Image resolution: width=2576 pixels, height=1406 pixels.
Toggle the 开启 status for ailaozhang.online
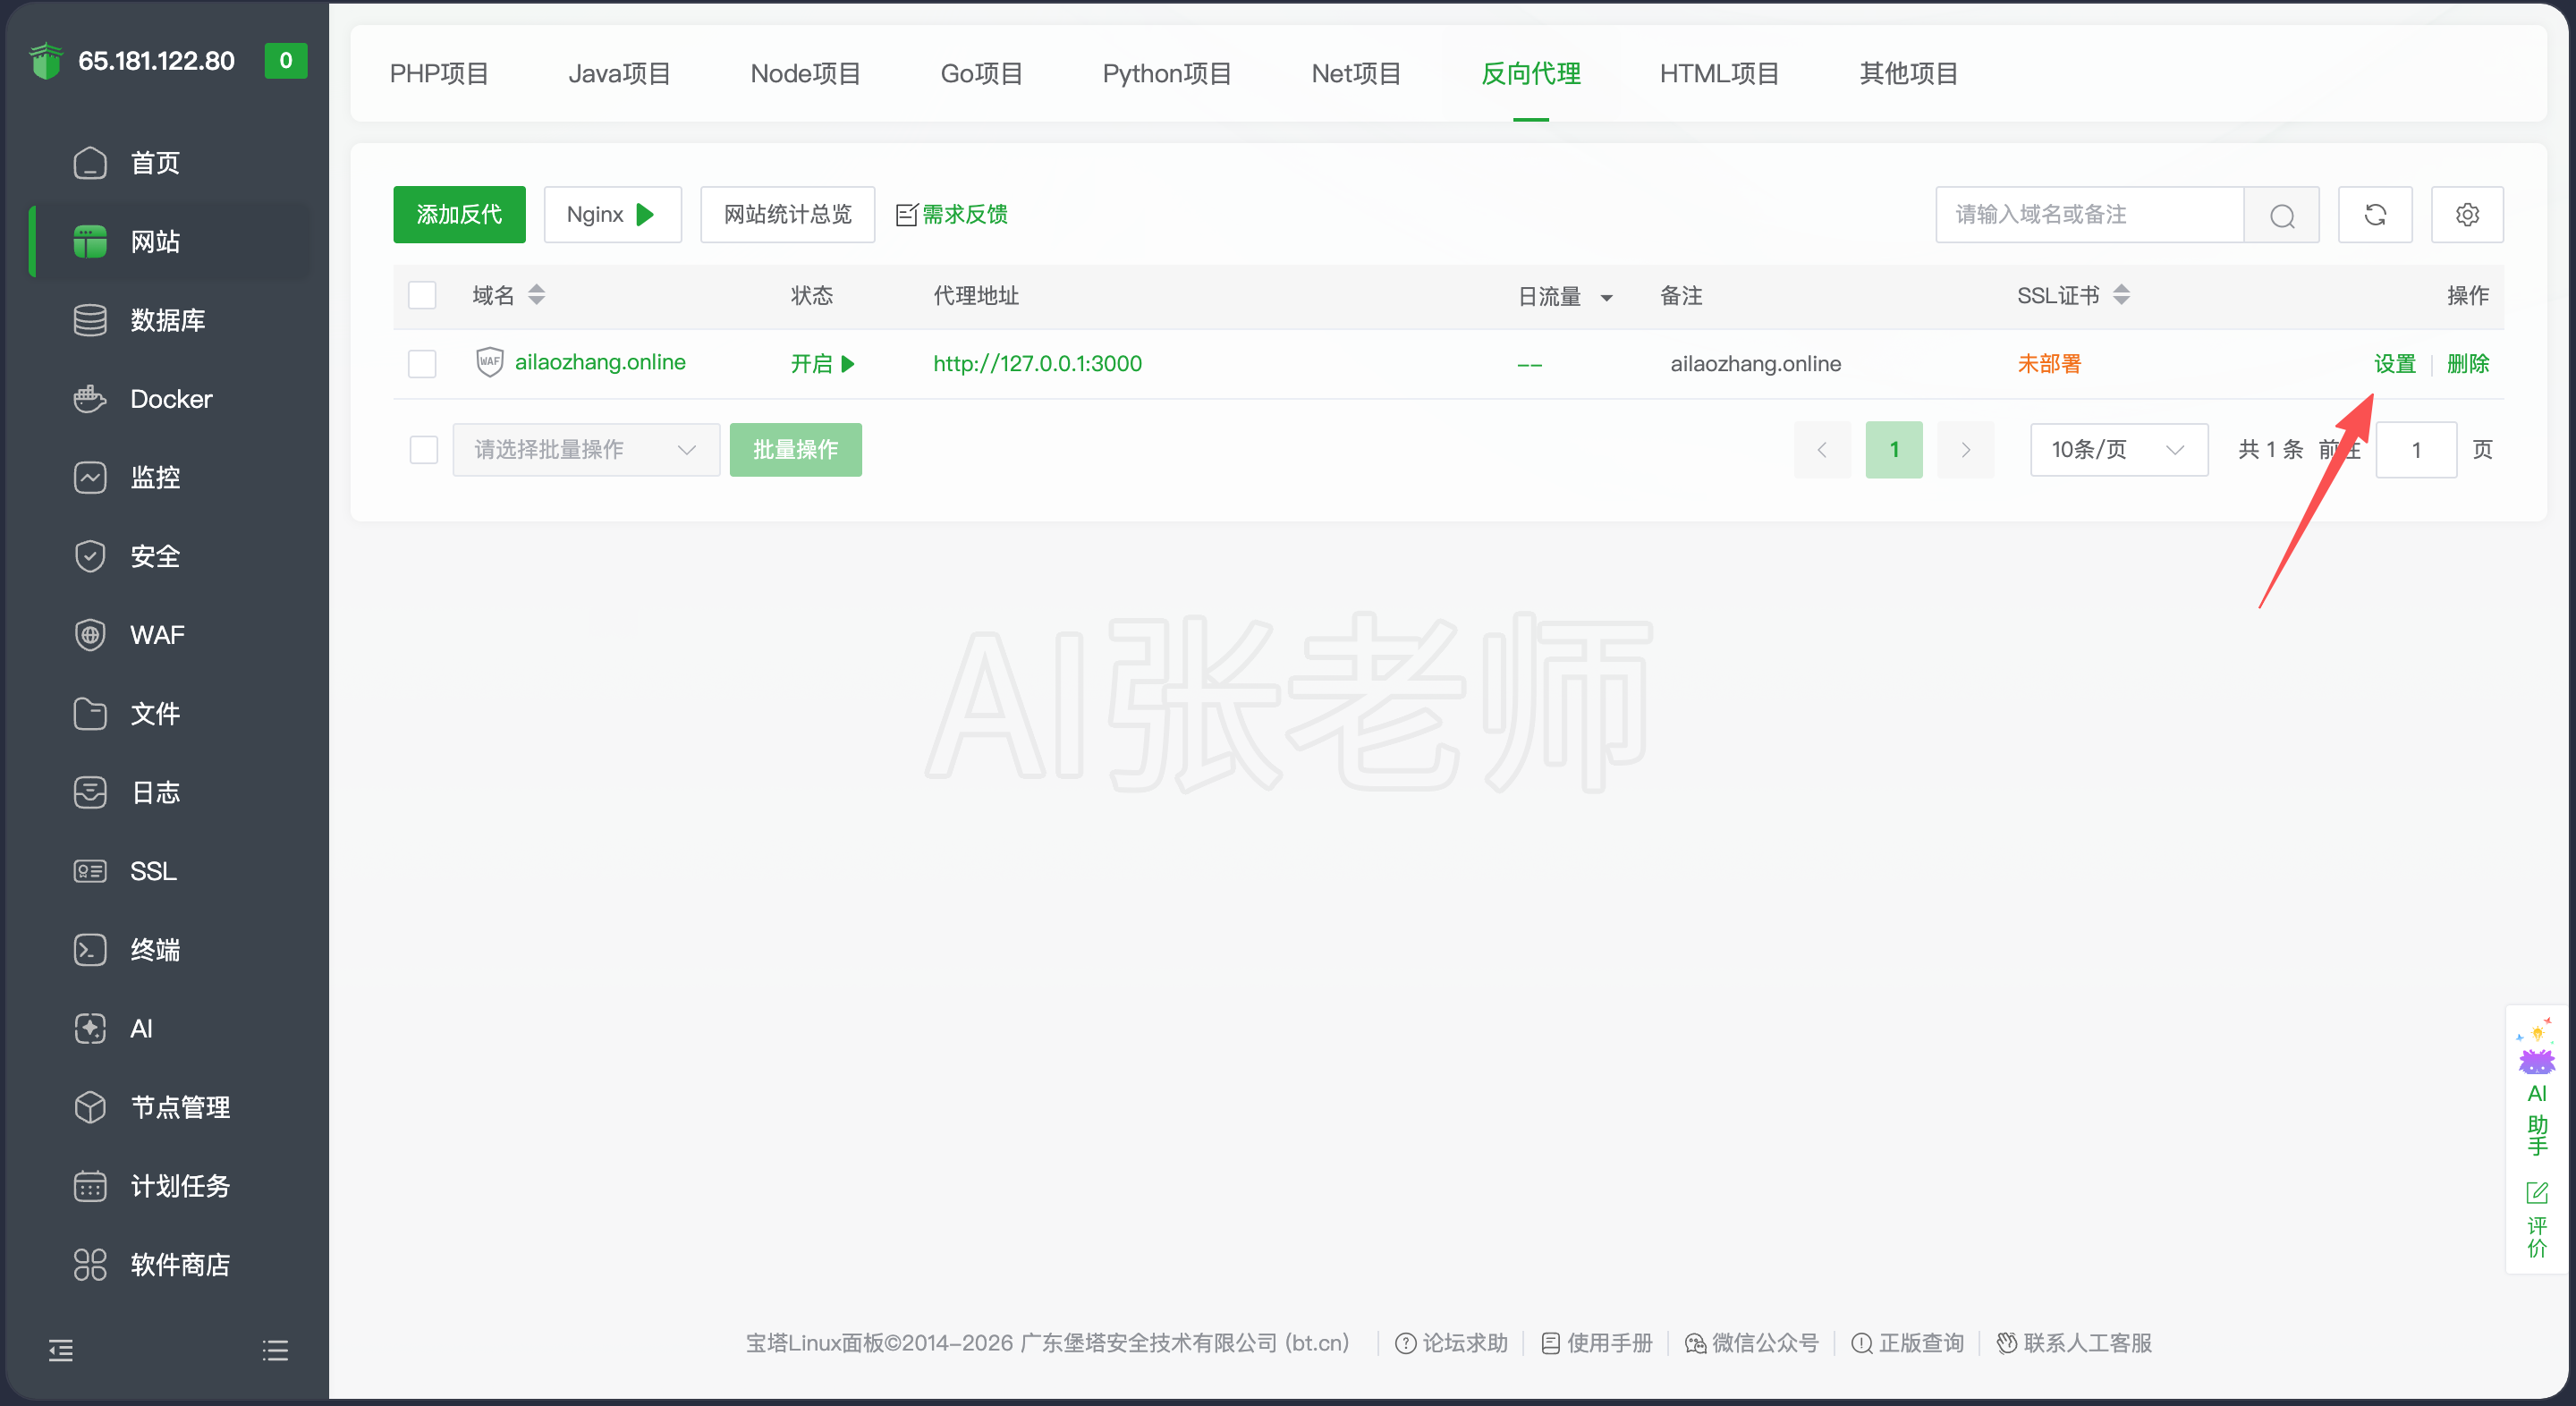coord(822,364)
